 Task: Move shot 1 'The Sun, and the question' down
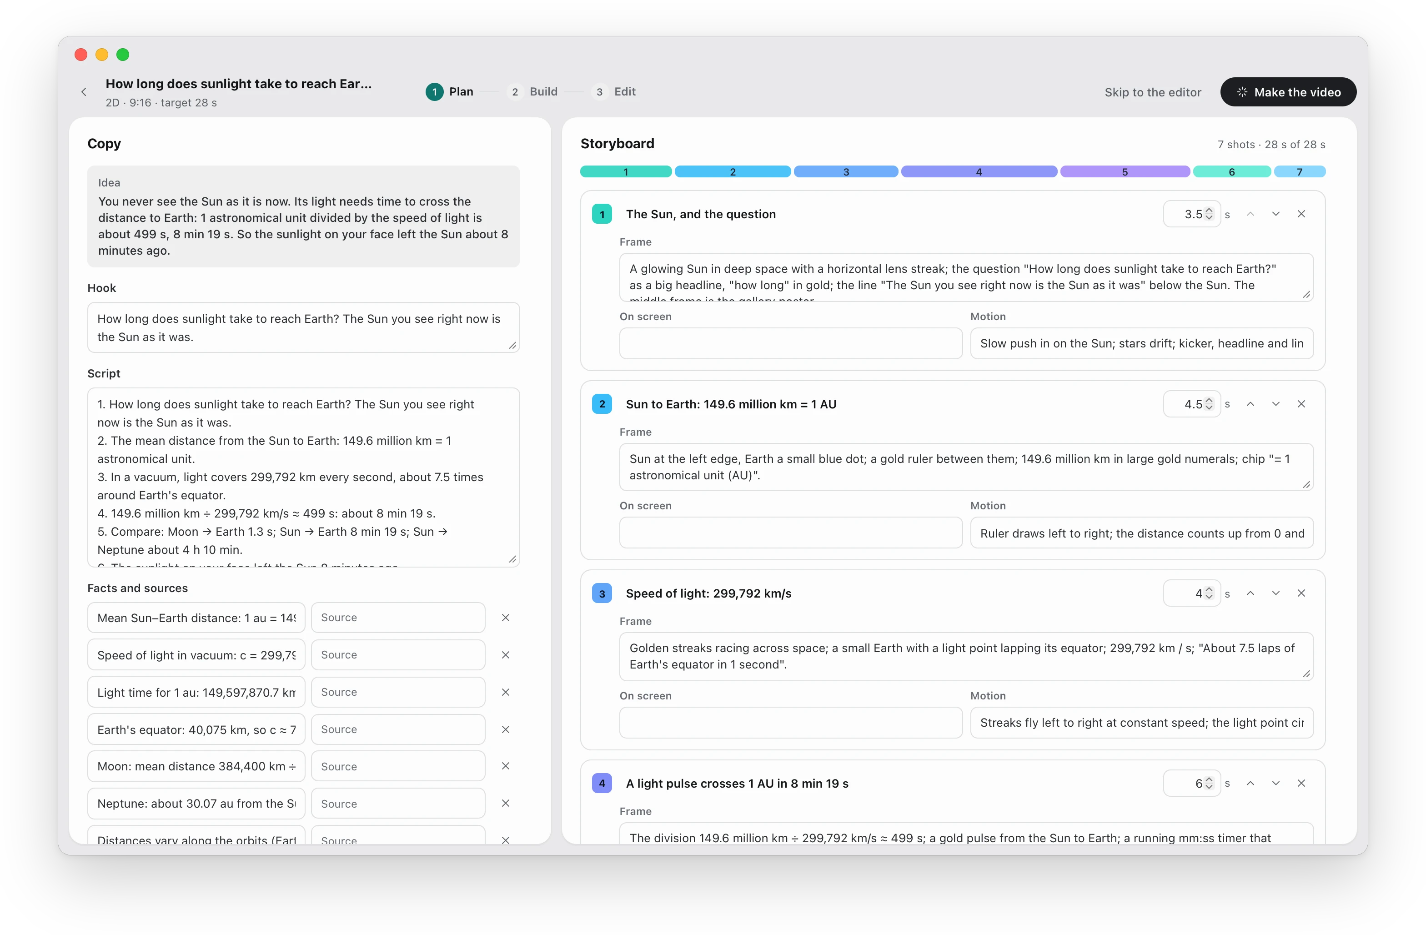pyautogui.click(x=1275, y=214)
